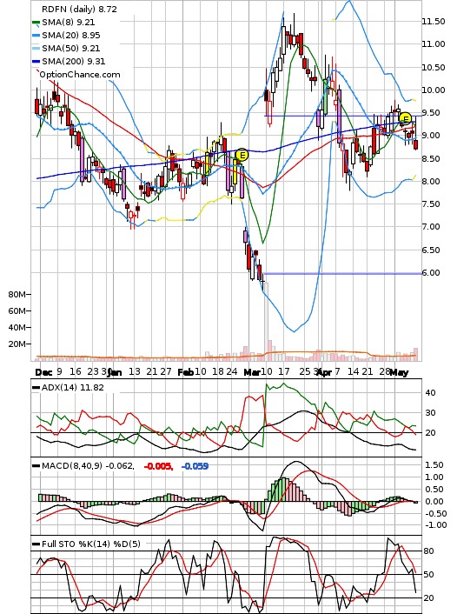Viewport: 457px width, 614px height.
Task: Click the Full STO %K(14) %D(5) label
Action: point(90,544)
